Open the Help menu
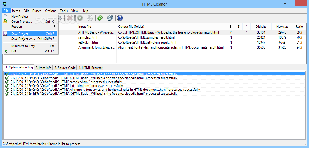The image size is (309, 148). coord(85,11)
